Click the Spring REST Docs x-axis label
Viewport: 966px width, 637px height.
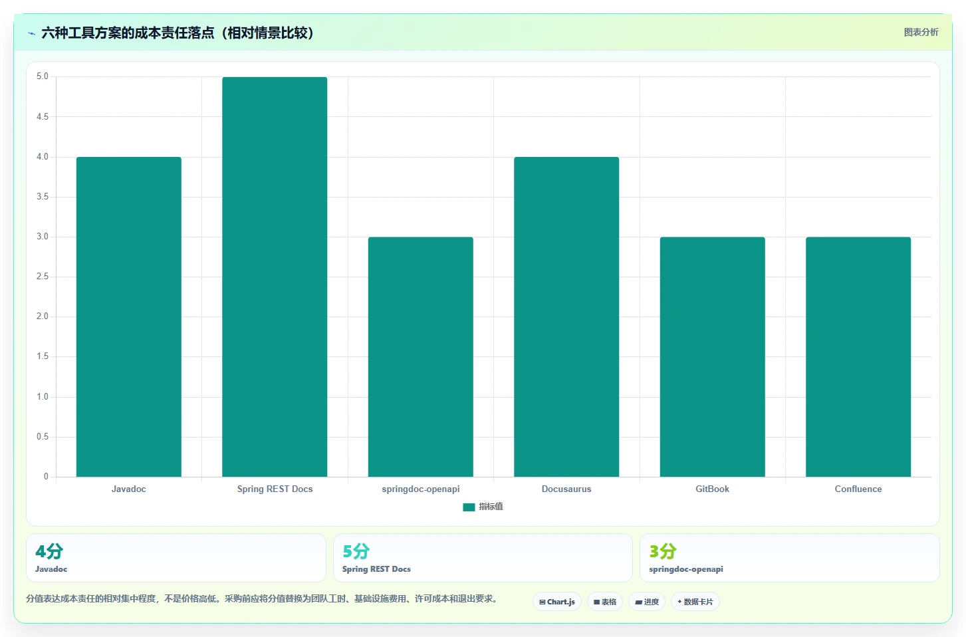coord(275,489)
